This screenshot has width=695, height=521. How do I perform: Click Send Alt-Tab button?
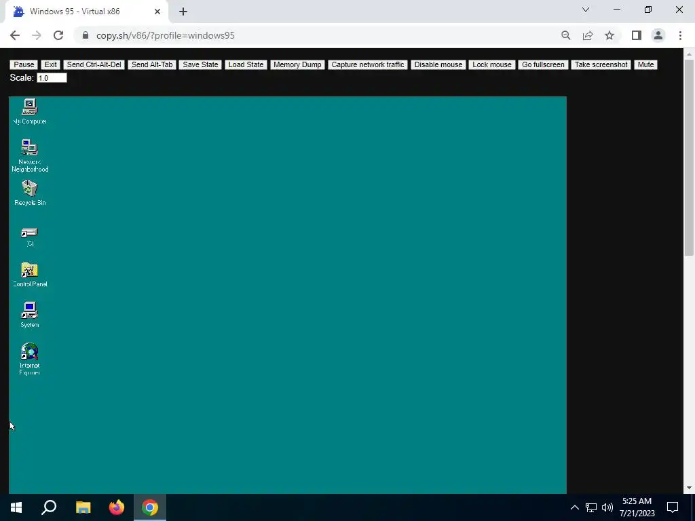coord(152,64)
